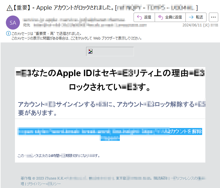Image resolution: width=220 pixels, height=188 pixels.
Task: Click the SA sender avatar
Action: coord(13,23)
